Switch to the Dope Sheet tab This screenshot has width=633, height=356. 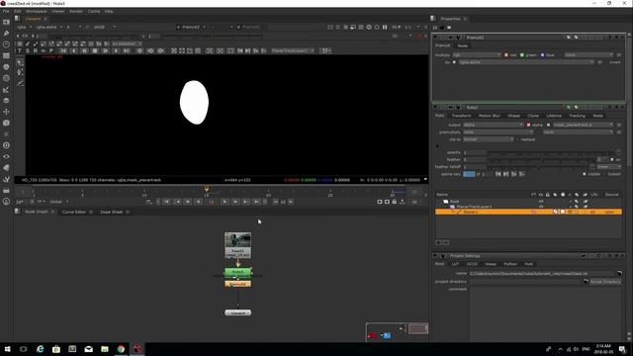point(112,212)
